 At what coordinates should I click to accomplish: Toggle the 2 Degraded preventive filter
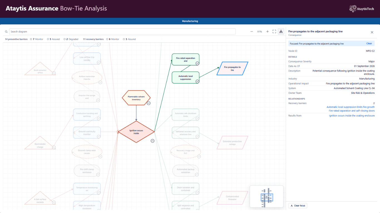click(71, 39)
